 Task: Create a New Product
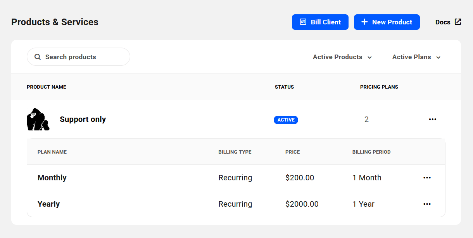click(x=387, y=22)
